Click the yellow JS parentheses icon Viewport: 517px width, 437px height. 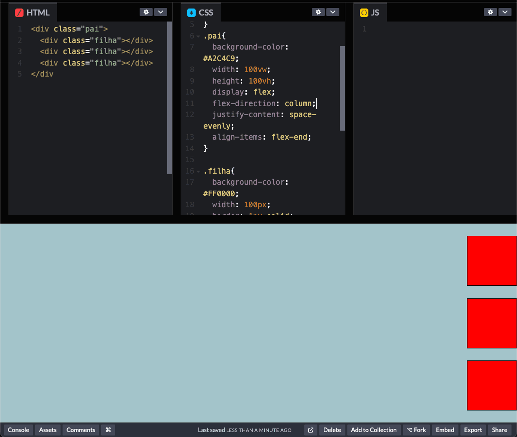pos(364,13)
